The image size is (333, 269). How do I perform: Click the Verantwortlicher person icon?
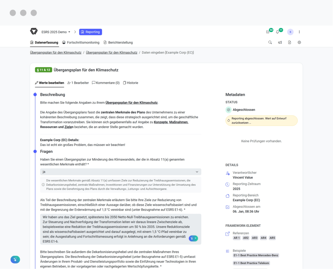coord(228,173)
